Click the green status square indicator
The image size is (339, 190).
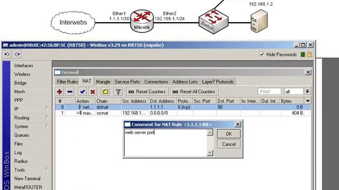coord(303,54)
